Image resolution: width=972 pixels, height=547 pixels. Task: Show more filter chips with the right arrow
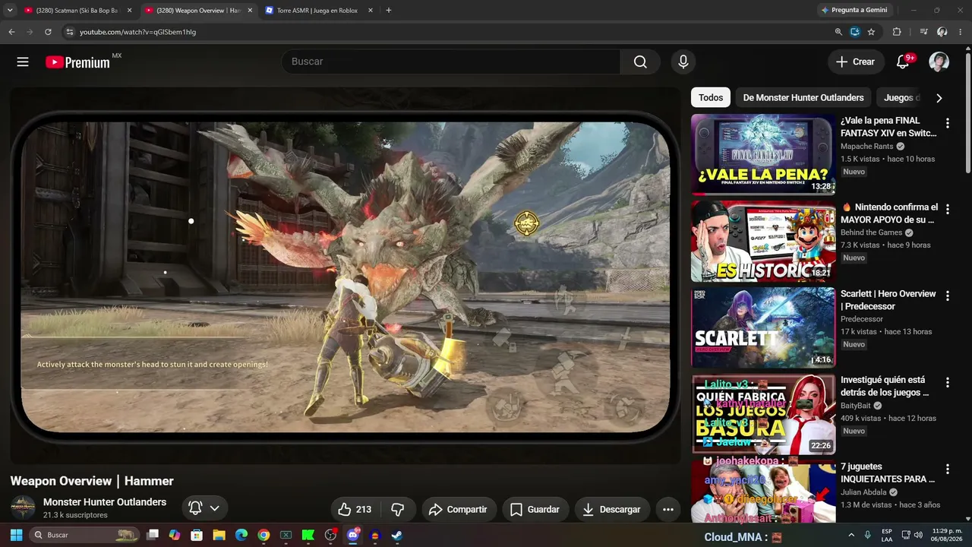pos(939,98)
